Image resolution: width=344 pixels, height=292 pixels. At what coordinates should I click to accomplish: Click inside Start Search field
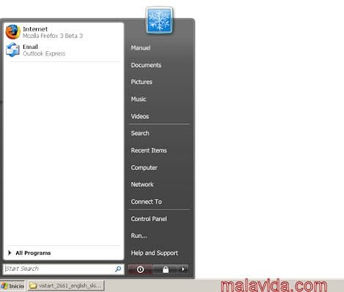coord(64,269)
